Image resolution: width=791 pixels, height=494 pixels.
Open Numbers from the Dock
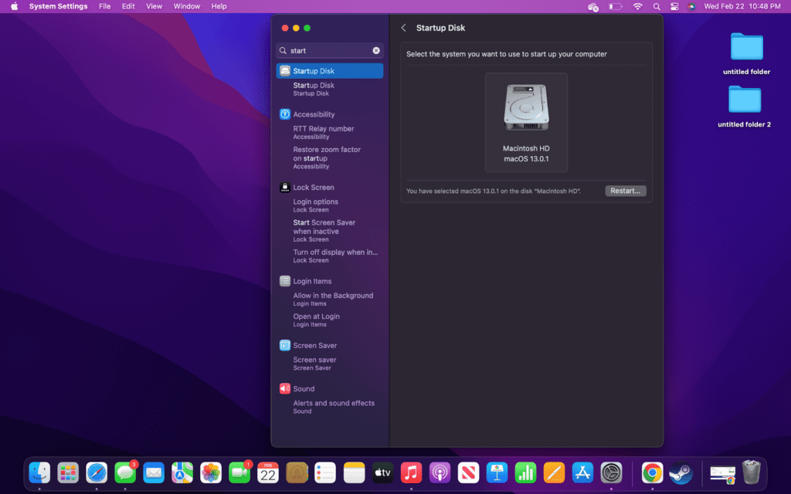tap(525, 473)
